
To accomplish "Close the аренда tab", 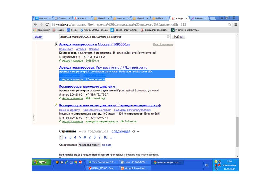I will [x=187, y=19].
